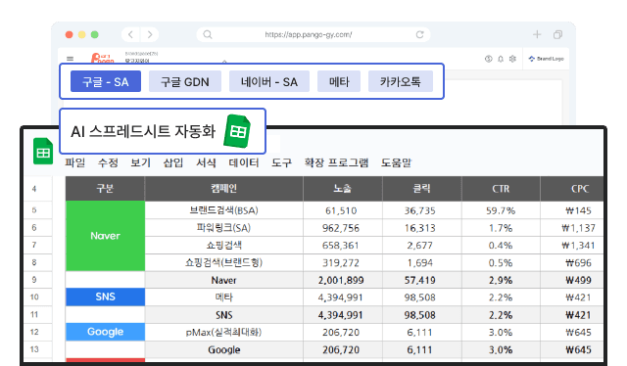Select row header 4
Viewport: 627px width, 366px height.
tap(38, 189)
